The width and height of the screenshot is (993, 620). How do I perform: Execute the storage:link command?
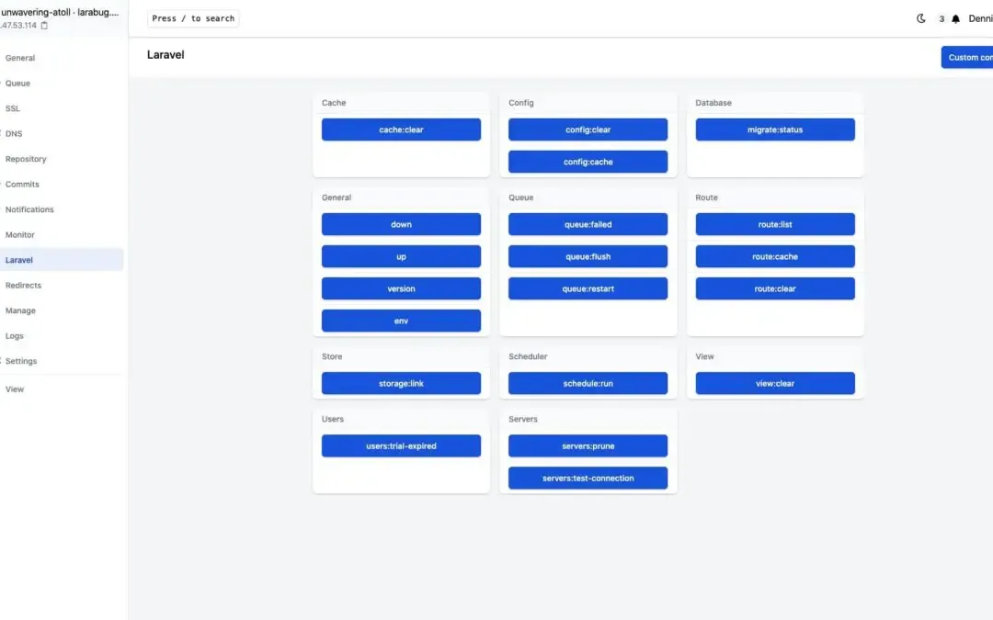coord(401,383)
